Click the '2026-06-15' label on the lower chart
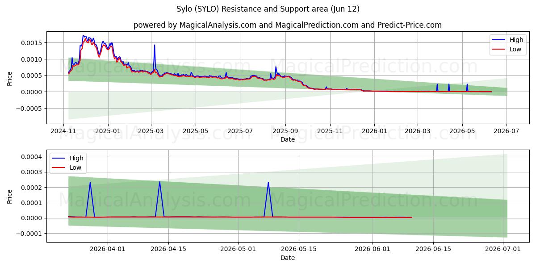Viewport: 536px width, 268px height. pos(433,250)
